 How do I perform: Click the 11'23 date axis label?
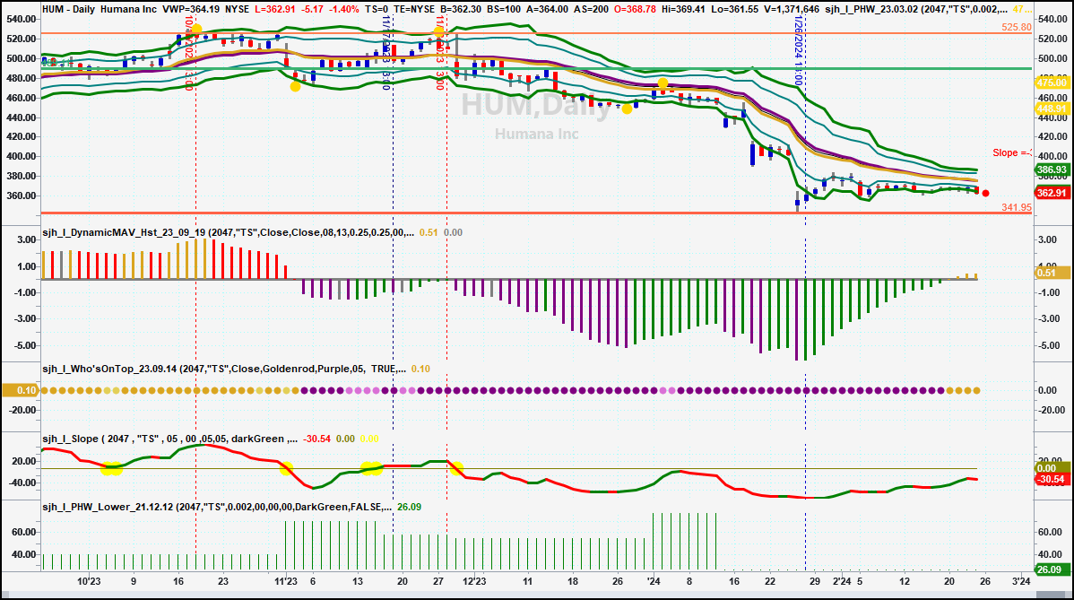pyautogui.click(x=286, y=581)
